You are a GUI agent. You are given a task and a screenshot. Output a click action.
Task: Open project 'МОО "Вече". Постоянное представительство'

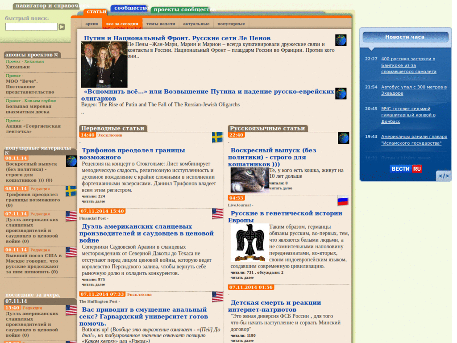click(30, 87)
